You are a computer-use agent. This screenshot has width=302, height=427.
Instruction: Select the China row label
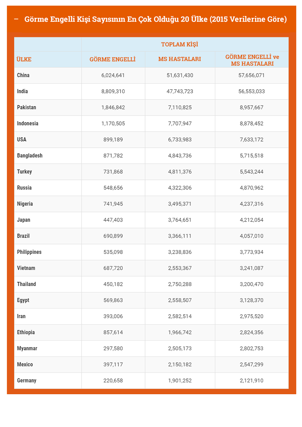point(24,75)
